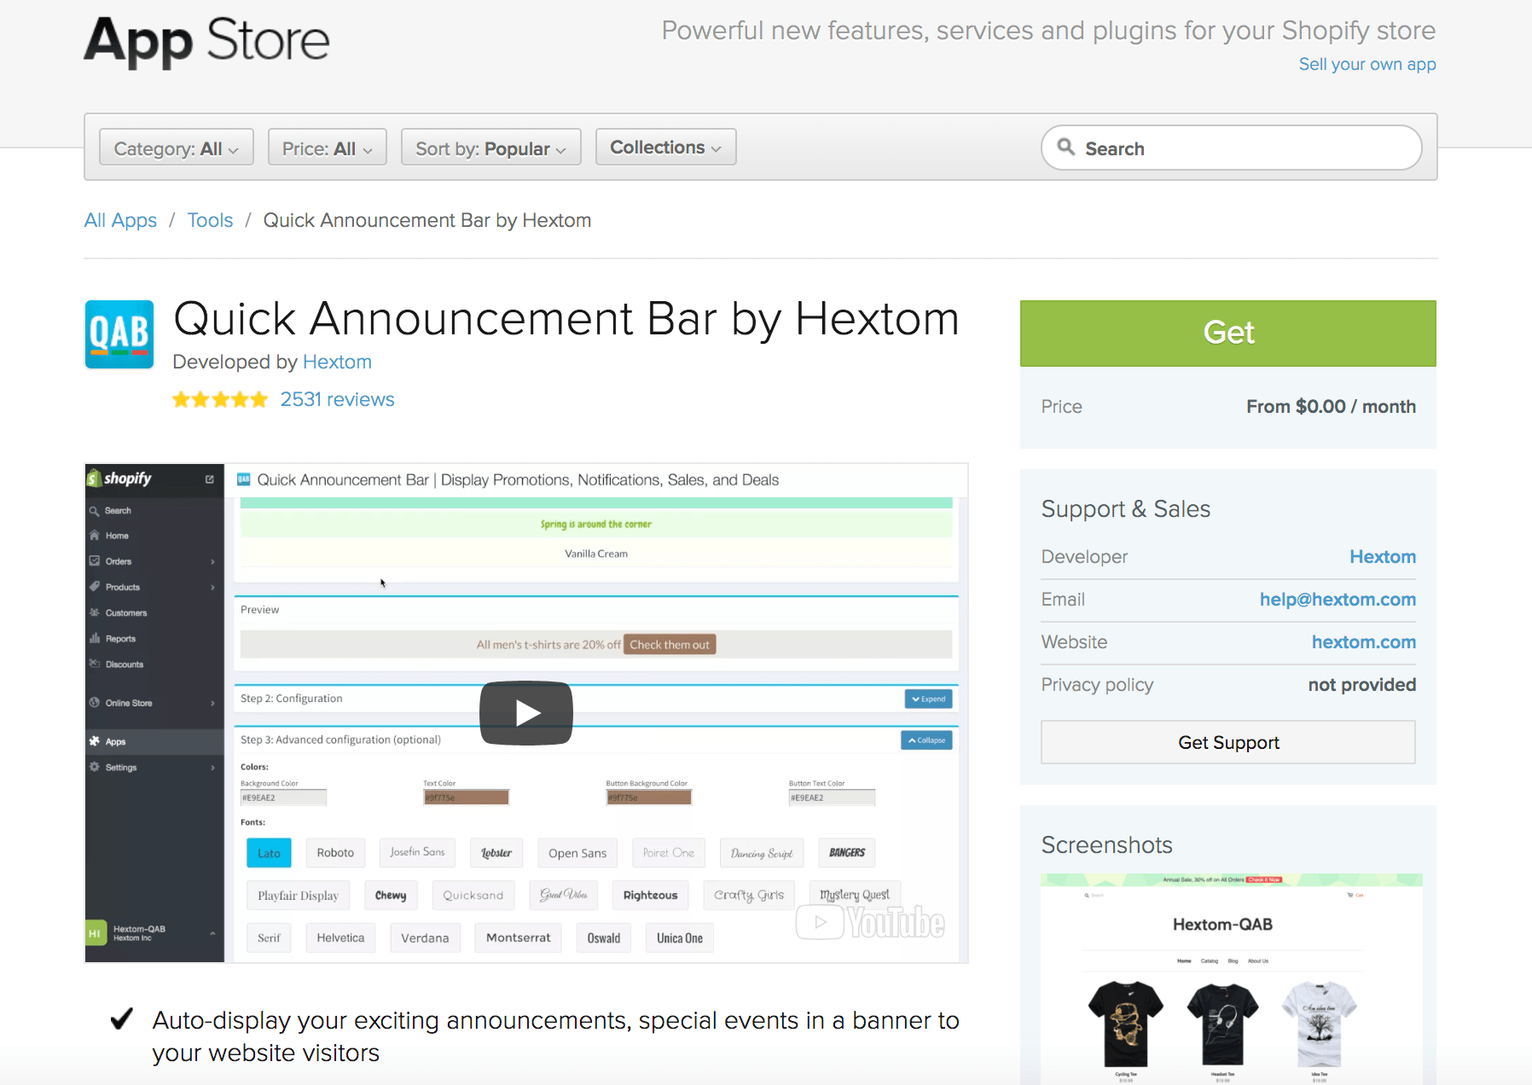Expand the Sort by: Popular dropdown
Screen dimensions: 1532x1085
(490, 148)
